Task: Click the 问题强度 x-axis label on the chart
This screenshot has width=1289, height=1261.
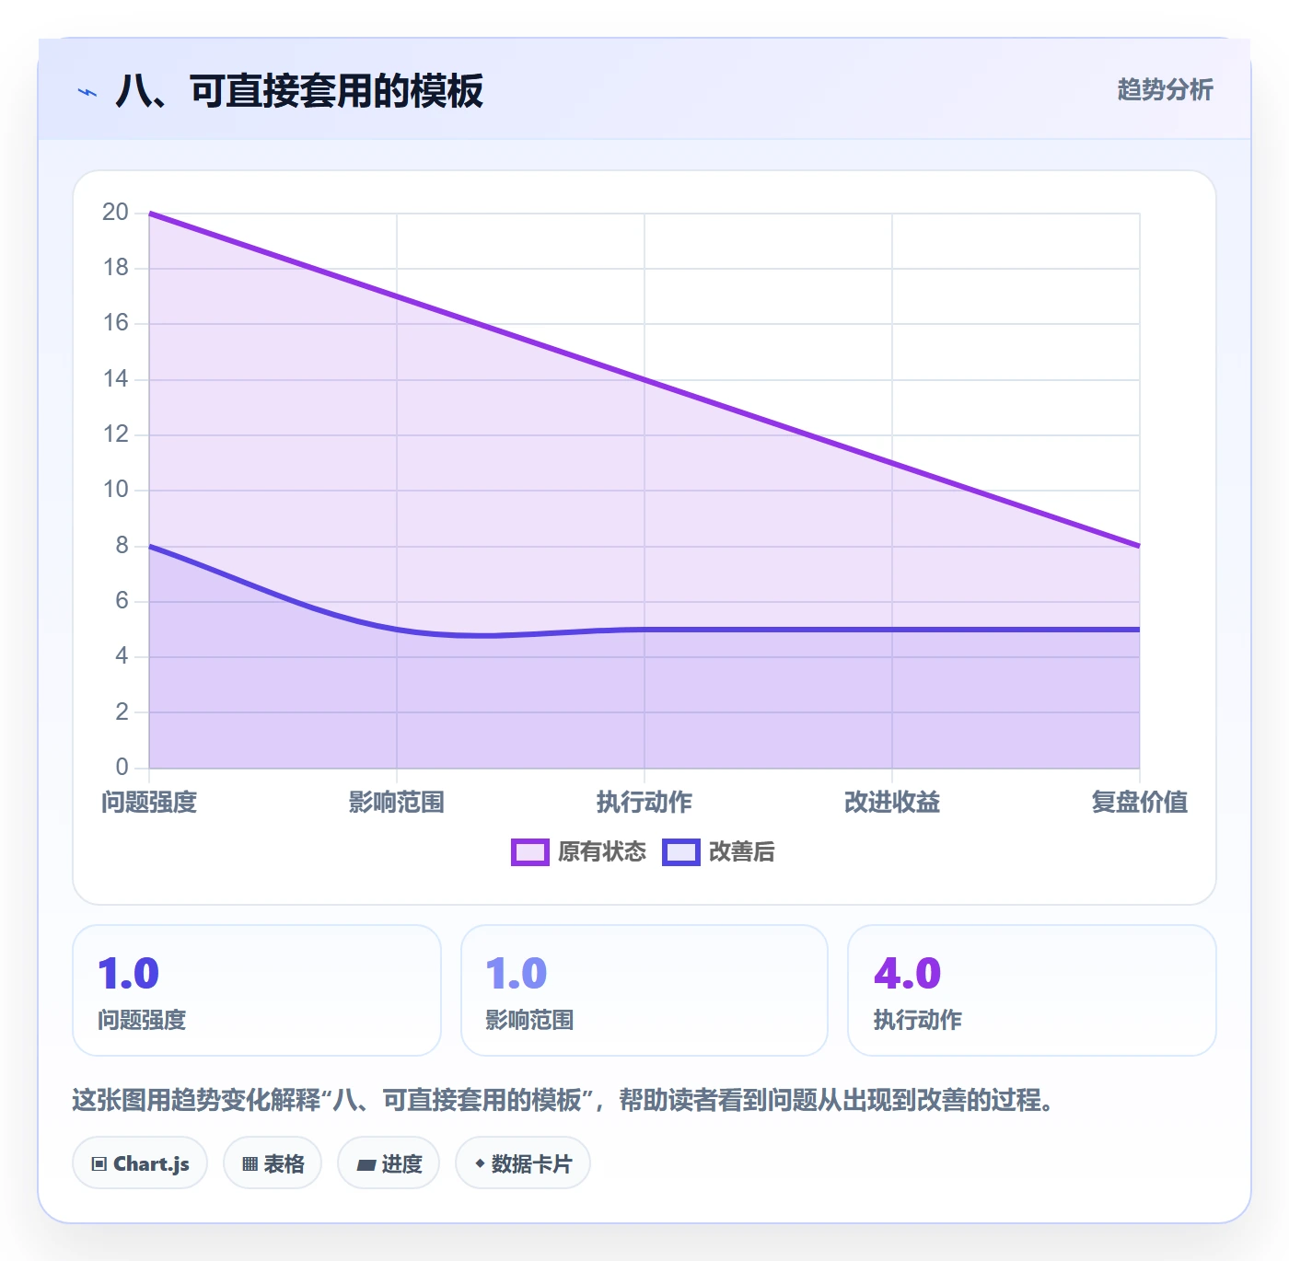Action: 149,803
